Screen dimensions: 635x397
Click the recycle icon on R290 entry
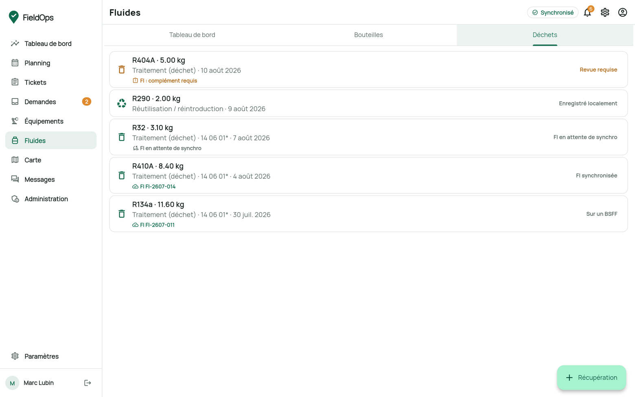click(122, 103)
